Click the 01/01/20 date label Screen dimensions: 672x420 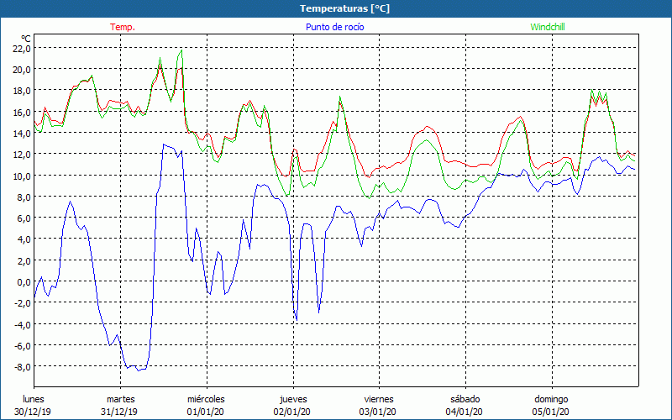tap(205, 412)
